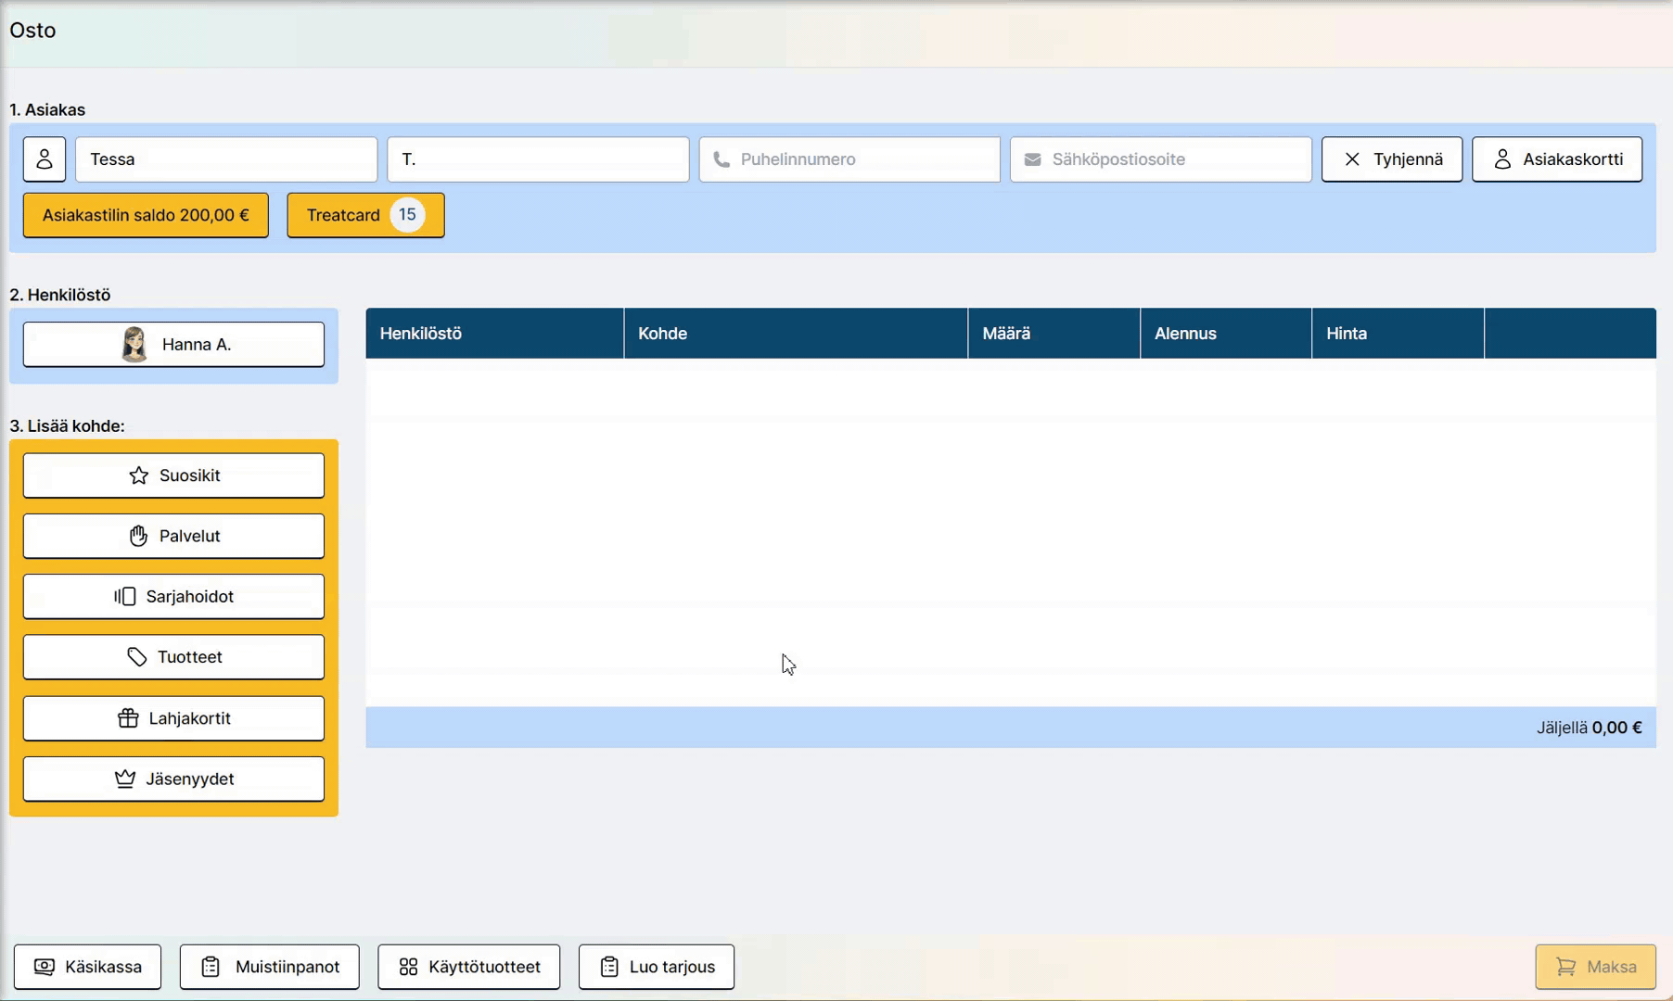1673x1001 pixels.
Task: Open the Treatcard with 15 points
Action: tap(364, 215)
